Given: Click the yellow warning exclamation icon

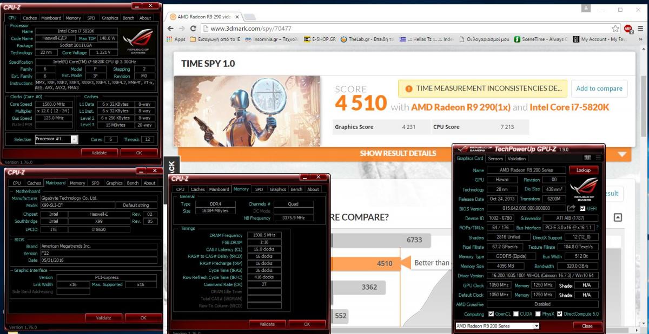Looking at the screenshot, I should [x=408, y=88].
